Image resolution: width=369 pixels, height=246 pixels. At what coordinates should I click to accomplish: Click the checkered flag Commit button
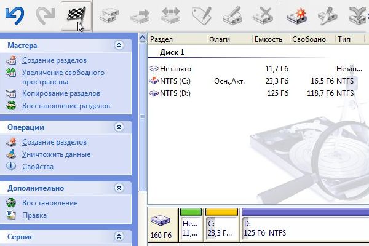point(76,16)
